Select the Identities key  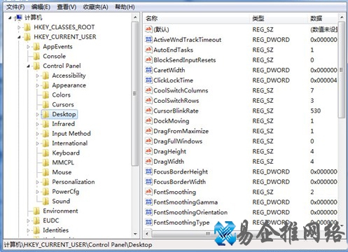[56, 230]
